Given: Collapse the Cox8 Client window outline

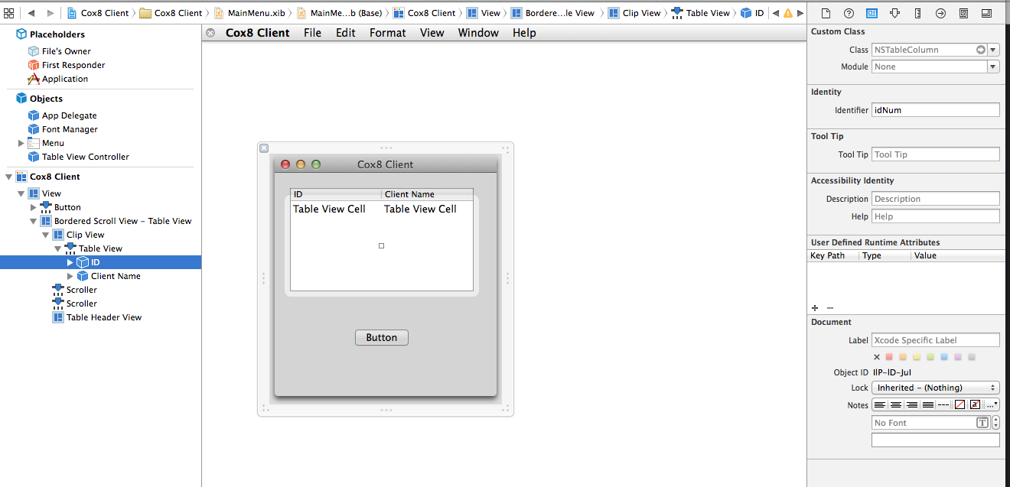Looking at the screenshot, I should click(x=8, y=177).
